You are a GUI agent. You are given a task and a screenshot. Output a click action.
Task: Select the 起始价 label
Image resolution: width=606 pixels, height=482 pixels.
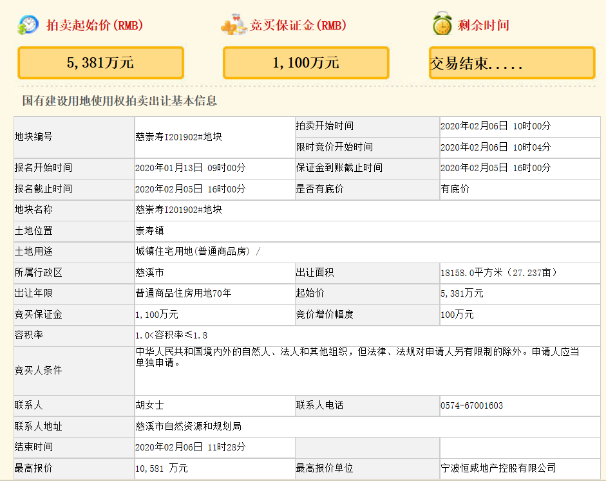click(310, 293)
